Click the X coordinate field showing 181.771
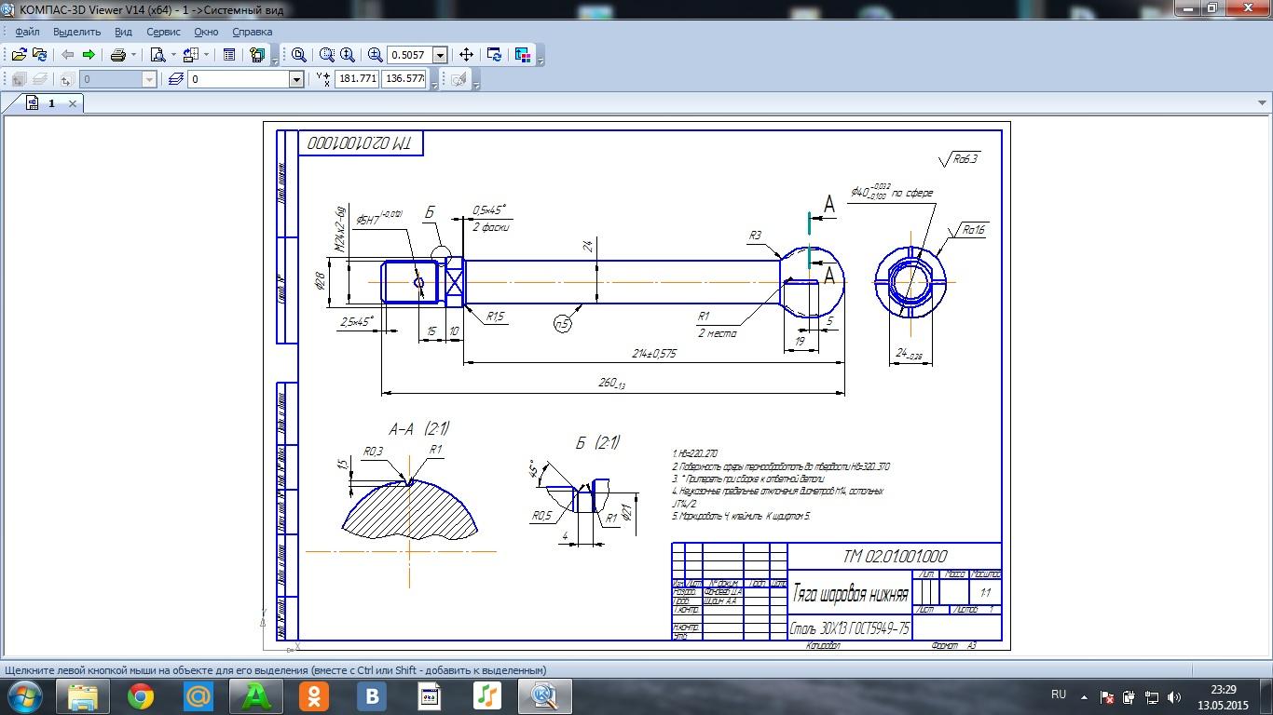 (357, 79)
